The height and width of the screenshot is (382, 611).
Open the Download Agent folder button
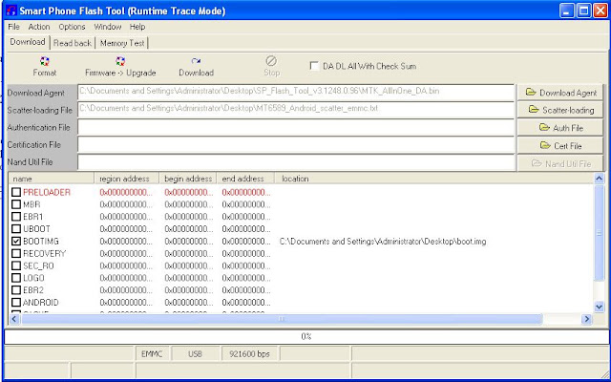[560, 93]
